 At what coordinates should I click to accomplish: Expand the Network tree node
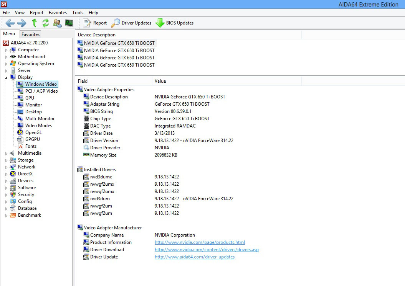point(7,167)
